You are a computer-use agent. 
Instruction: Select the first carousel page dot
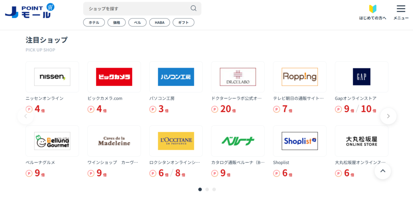(200, 189)
